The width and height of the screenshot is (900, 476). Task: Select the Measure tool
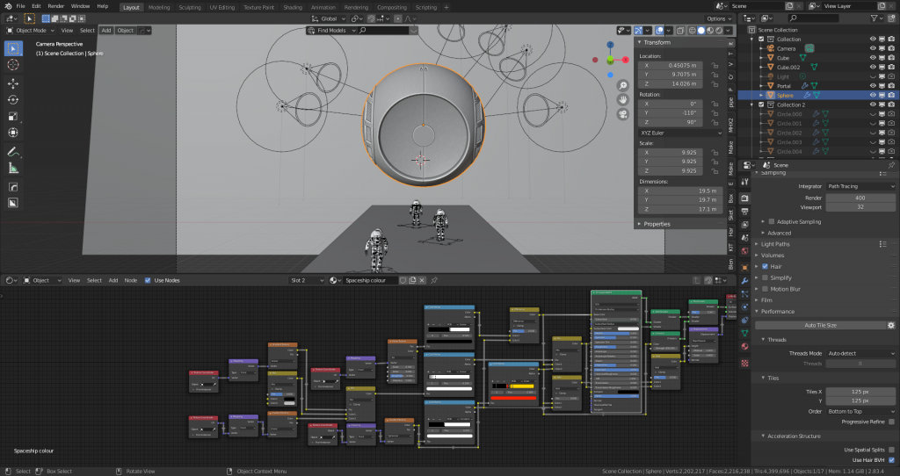(x=13, y=168)
